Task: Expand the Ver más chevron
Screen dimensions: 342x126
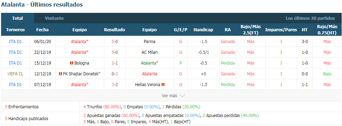Action: (x=182, y=96)
